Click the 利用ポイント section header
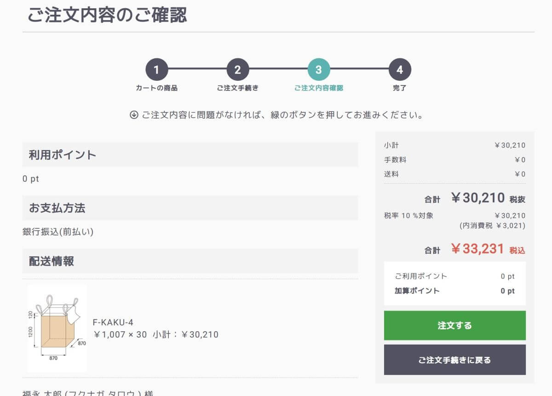The height and width of the screenshot is (396, 552). coord(63,155)
